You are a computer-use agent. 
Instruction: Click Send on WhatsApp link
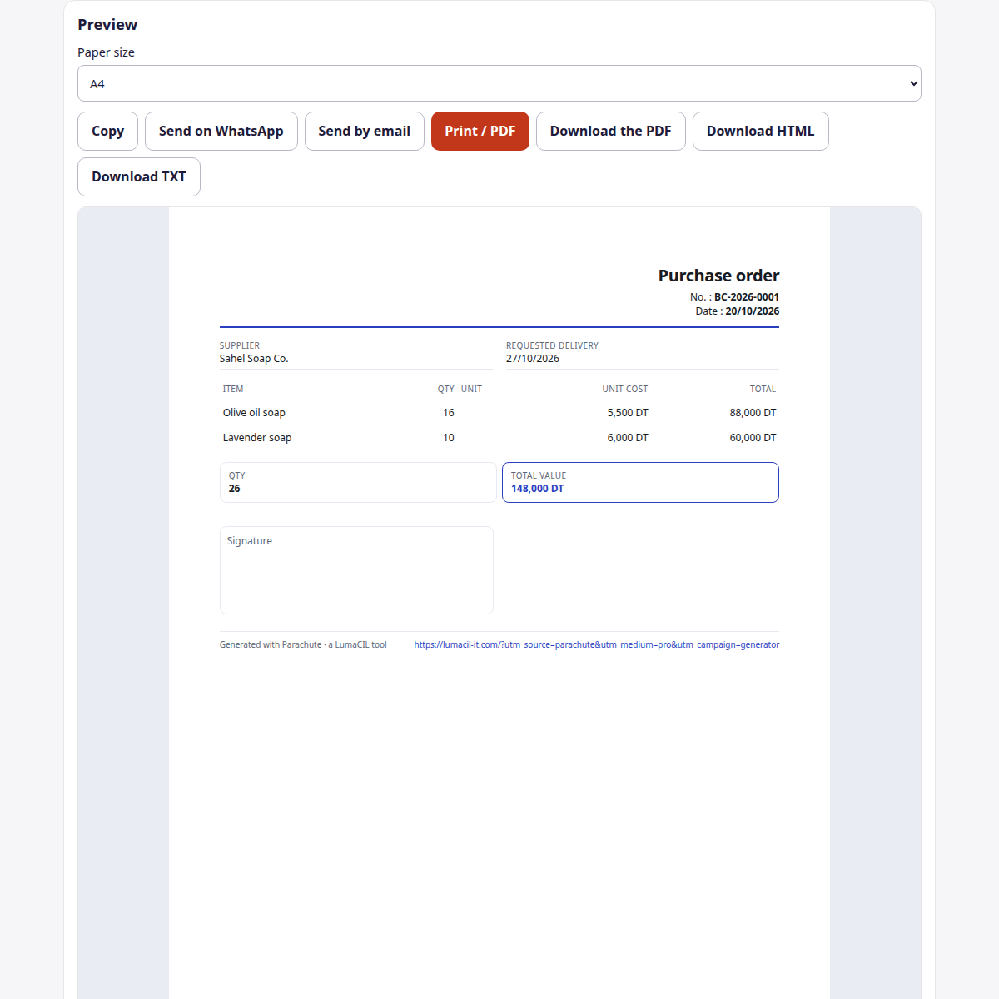coord(221,131)
